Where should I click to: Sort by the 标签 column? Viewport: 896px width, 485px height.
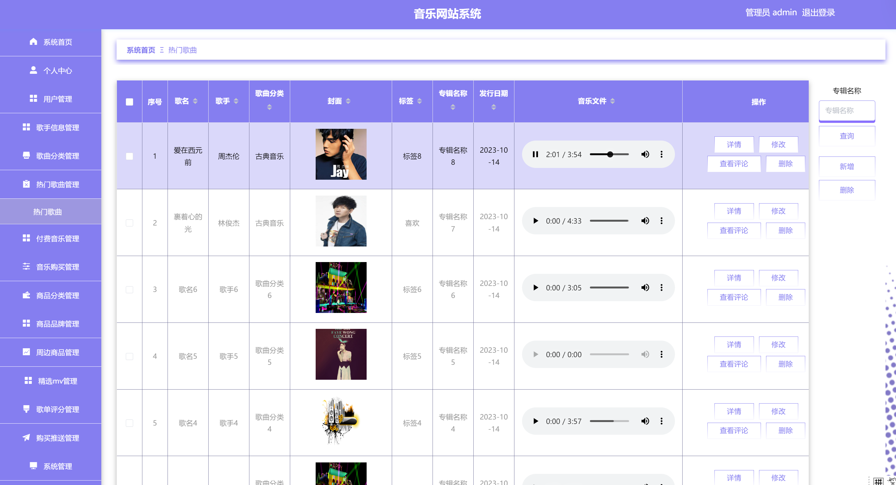(x=419, y=101)
